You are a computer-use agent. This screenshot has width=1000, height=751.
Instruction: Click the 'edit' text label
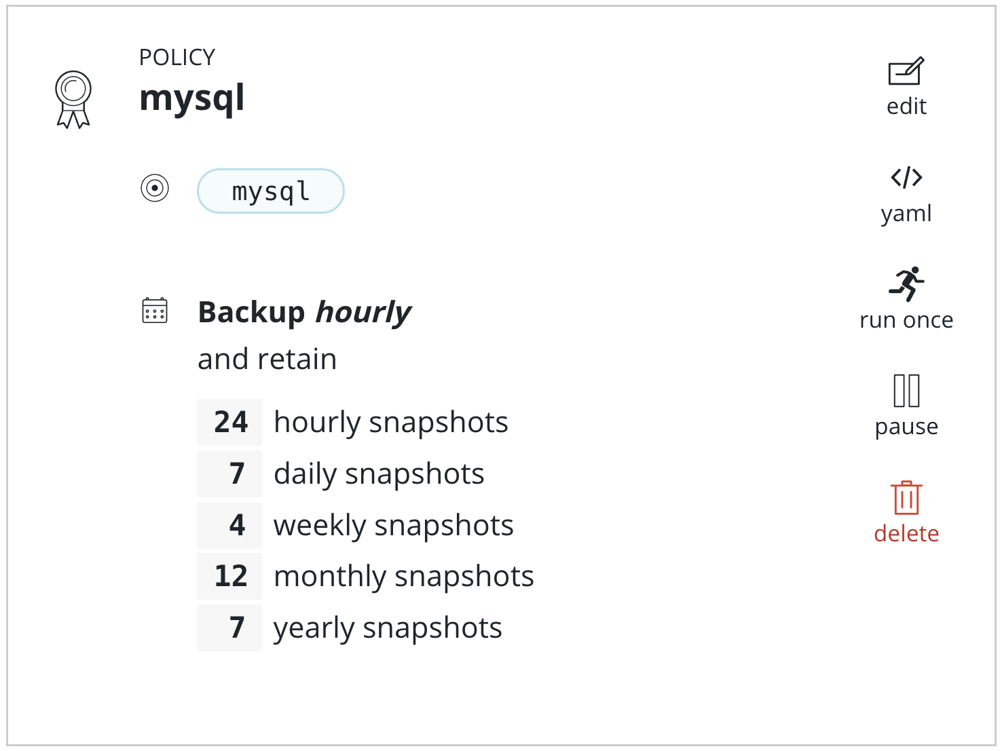[906, 107]
